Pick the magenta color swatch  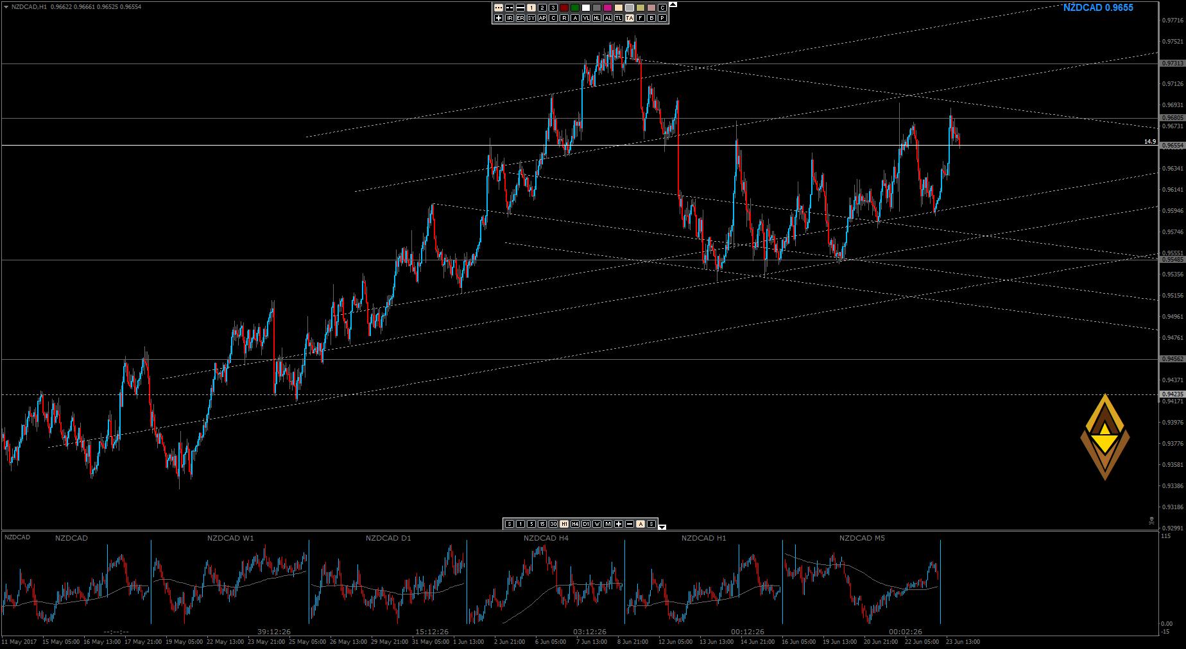(608, 8)
